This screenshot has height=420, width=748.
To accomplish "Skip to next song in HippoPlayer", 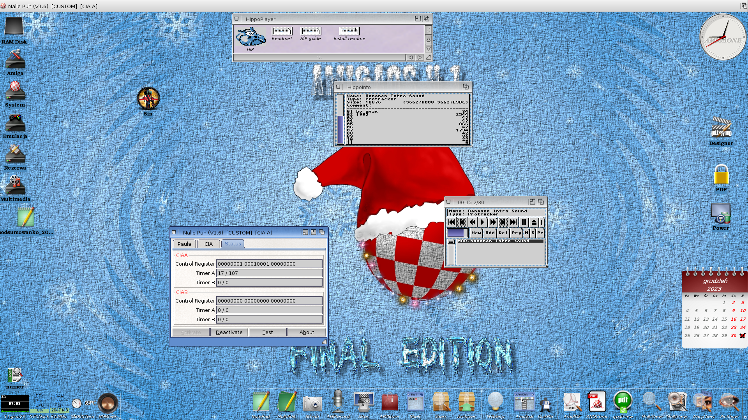I will tap(513, 222).
